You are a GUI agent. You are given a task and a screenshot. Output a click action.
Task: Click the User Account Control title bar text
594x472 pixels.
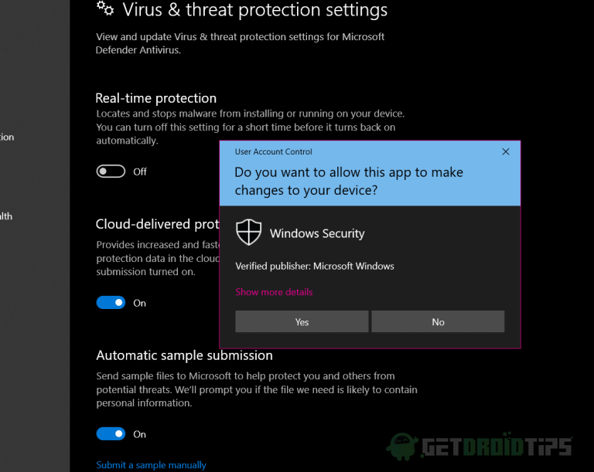(x=273, y=152)
